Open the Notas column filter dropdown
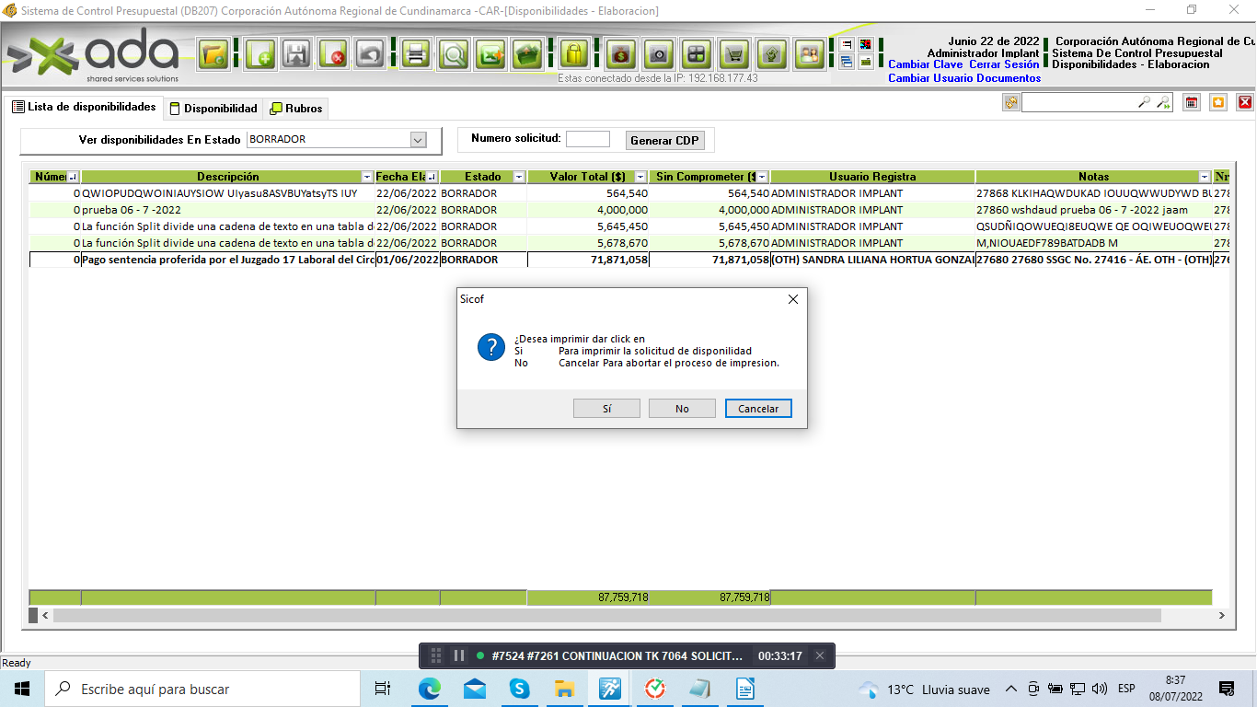 coord(1204,177)
